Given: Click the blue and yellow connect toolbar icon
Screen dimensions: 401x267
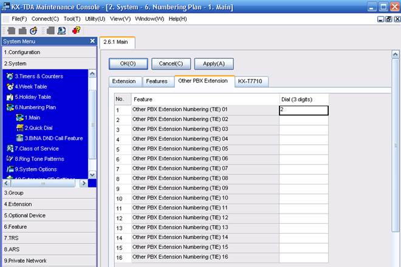Looking at the screenshot, I should coord(33,31).
